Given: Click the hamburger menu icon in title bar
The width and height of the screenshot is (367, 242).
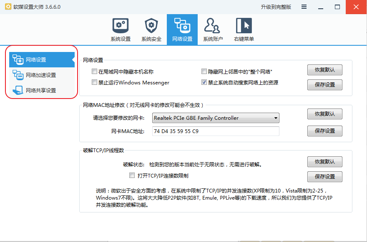Looking at the screenshot, I should [304, 7].
